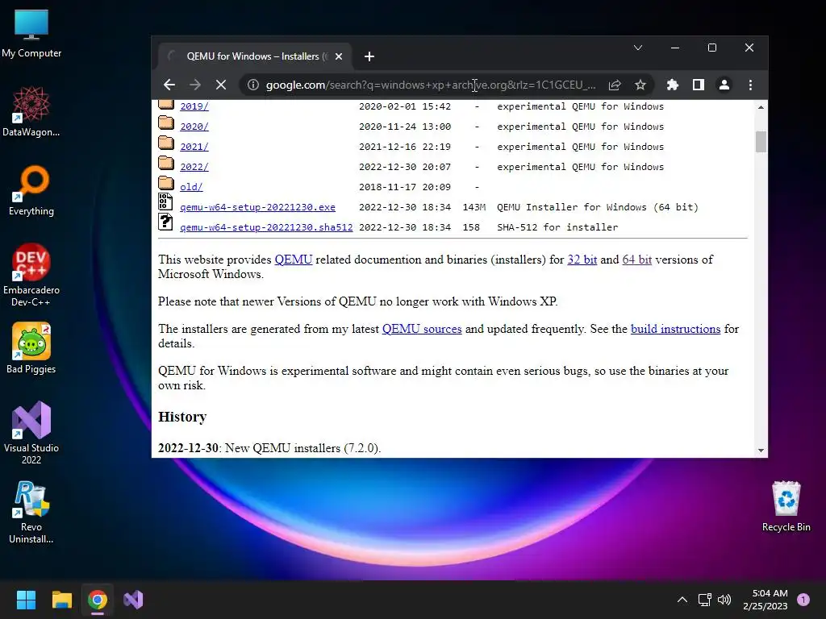This screenshot has width=826, height=619.
Task: Open the 2020/ folder link
Action: click(x=194, y=127)
